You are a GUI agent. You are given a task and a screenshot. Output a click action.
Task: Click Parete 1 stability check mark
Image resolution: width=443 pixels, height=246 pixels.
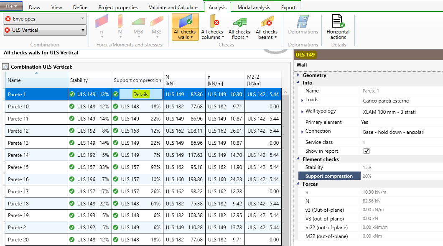click(x=72, y=94)
